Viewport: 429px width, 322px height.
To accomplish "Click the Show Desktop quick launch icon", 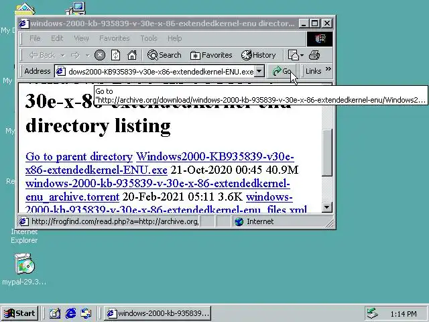I will 55,313.
